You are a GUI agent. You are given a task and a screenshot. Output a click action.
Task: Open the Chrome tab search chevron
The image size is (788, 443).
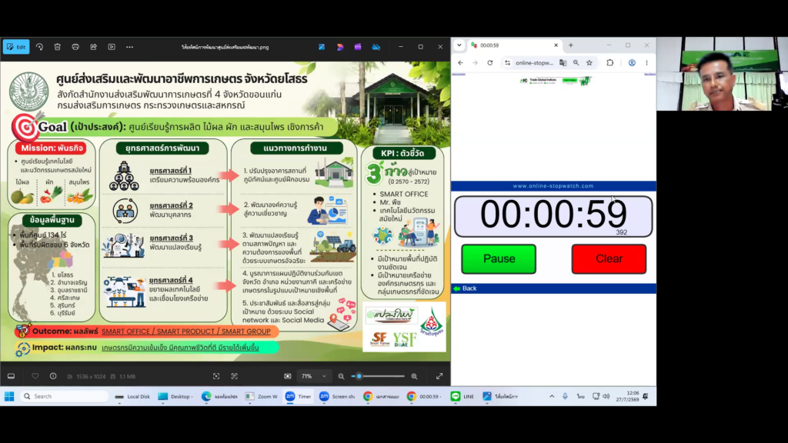click(459, 45)
